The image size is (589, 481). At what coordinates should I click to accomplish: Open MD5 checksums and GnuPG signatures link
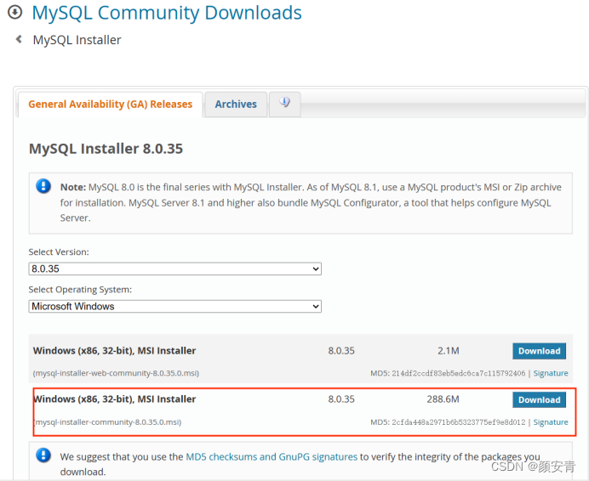(272, 456)
